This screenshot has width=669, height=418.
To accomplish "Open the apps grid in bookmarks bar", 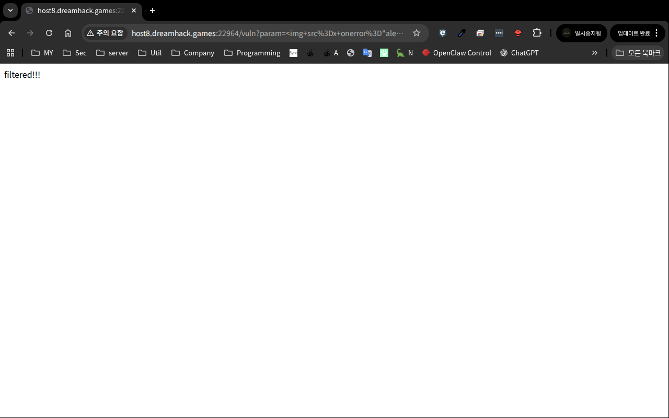I will (10, 53).
